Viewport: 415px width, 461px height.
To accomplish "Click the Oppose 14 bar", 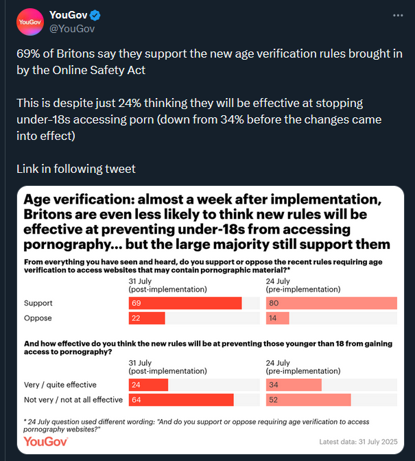I will click(277, 318).
